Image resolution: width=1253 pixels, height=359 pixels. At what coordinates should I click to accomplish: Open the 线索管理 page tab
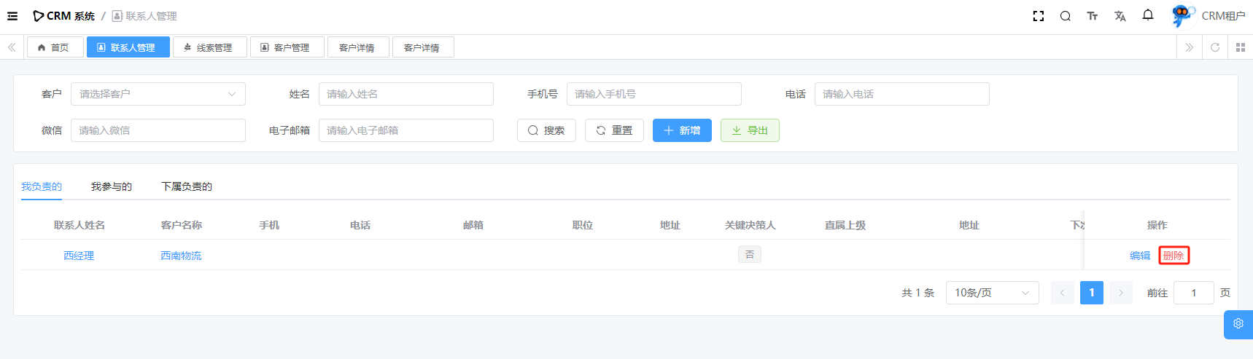[209, 47]
